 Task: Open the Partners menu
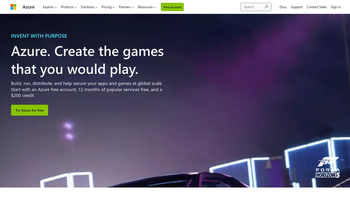[x=126, y=7]
